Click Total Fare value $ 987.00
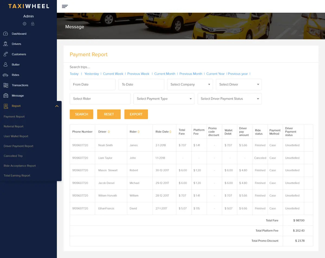The image size is (325, 258). pyautogui.click(x=299, y=221)
